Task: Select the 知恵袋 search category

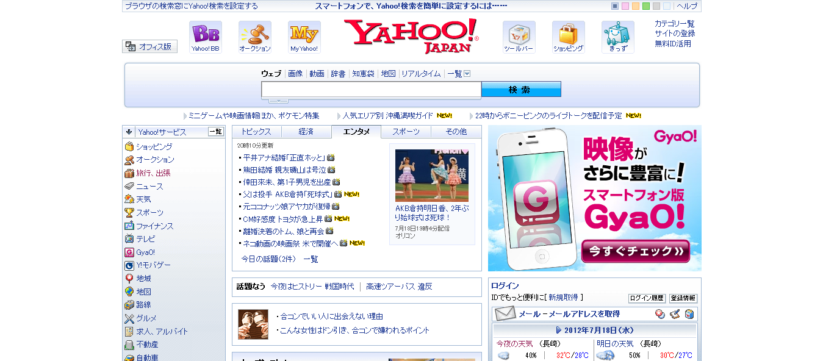Action: [x=363, y=74]
